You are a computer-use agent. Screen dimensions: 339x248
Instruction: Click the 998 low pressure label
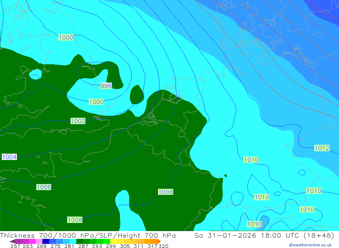[x=106, y=86]
